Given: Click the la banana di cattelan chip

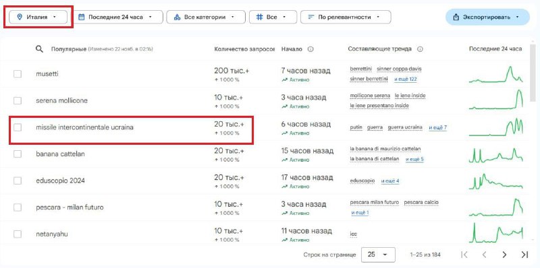Looking at the screenshot, I should (x=375, y=159).
